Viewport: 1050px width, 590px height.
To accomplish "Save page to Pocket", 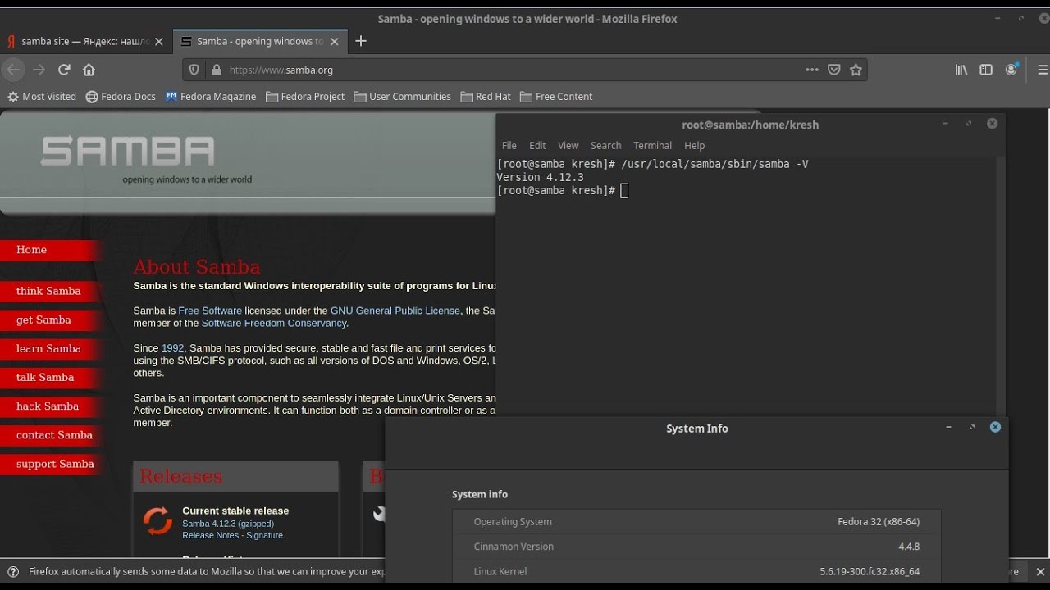I will click(834, 70).
